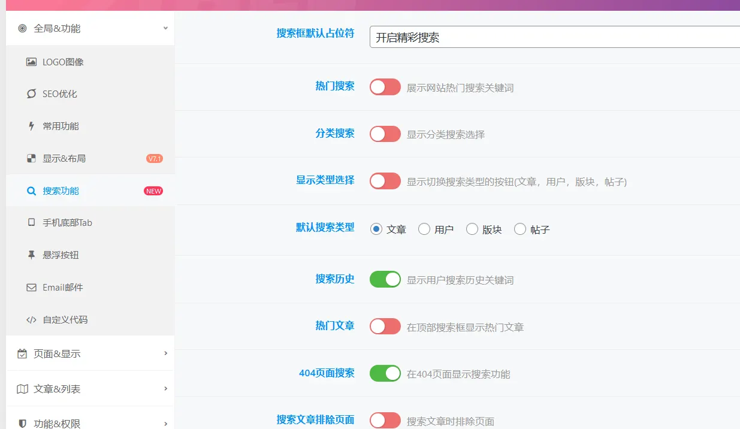Screen dimensions: 740x429
Task: Click the code brackets icon for 自定义代码
Action: click(31, 319)
